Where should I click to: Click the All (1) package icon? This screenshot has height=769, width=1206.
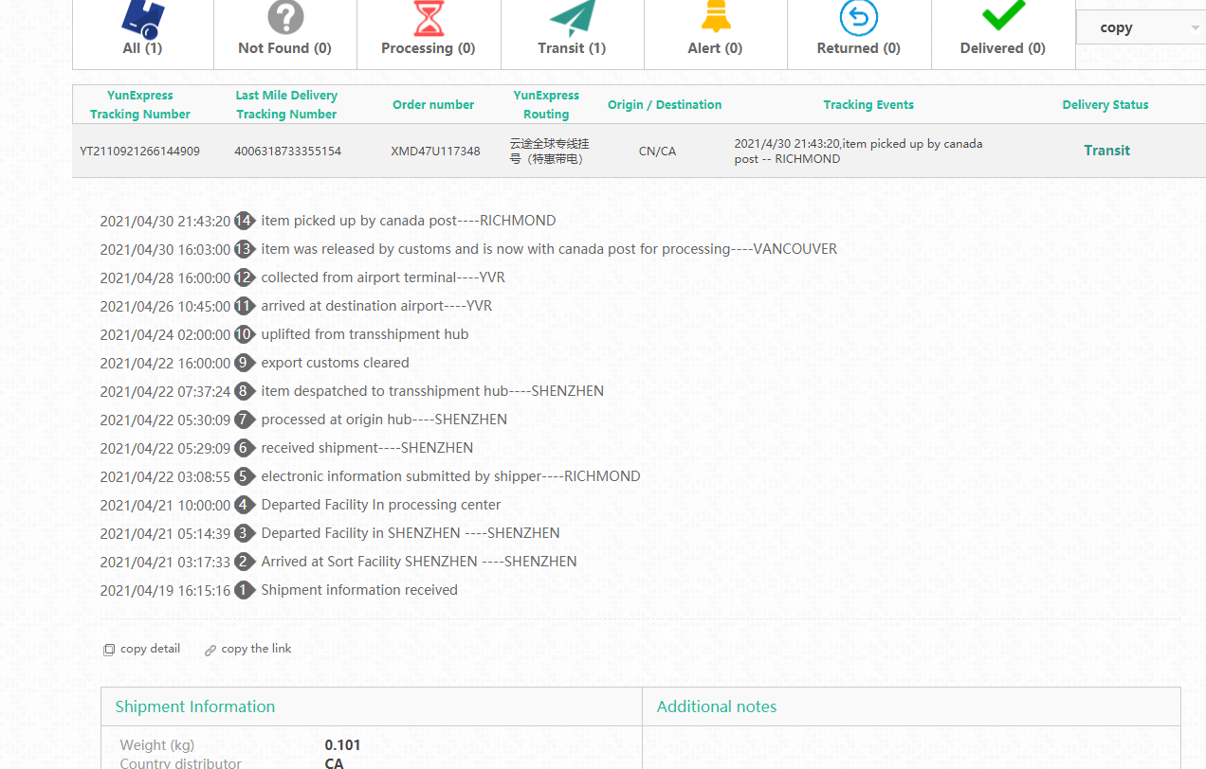[142, 17]
